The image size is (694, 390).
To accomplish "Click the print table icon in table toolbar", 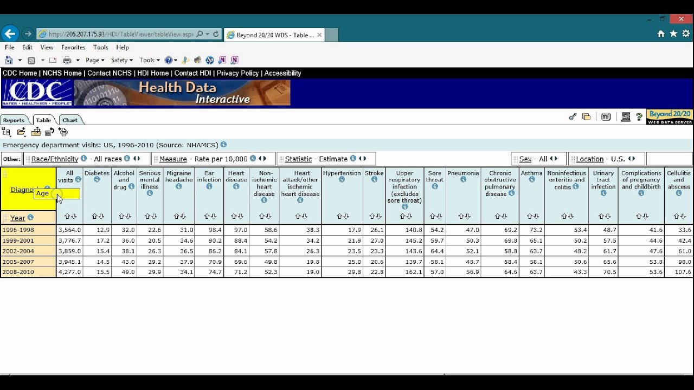I will 63,132.
